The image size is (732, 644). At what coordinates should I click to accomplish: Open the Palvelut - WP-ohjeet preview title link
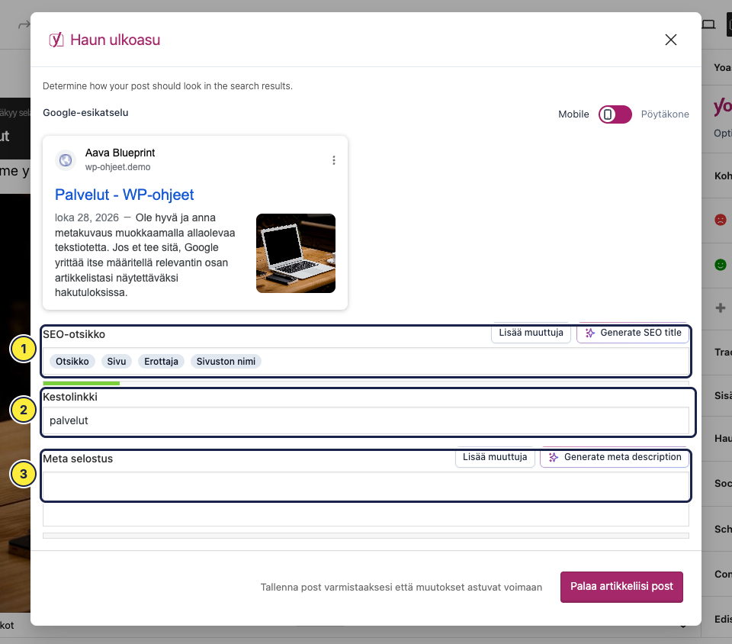pyautogui.click(x=124, y=195)
